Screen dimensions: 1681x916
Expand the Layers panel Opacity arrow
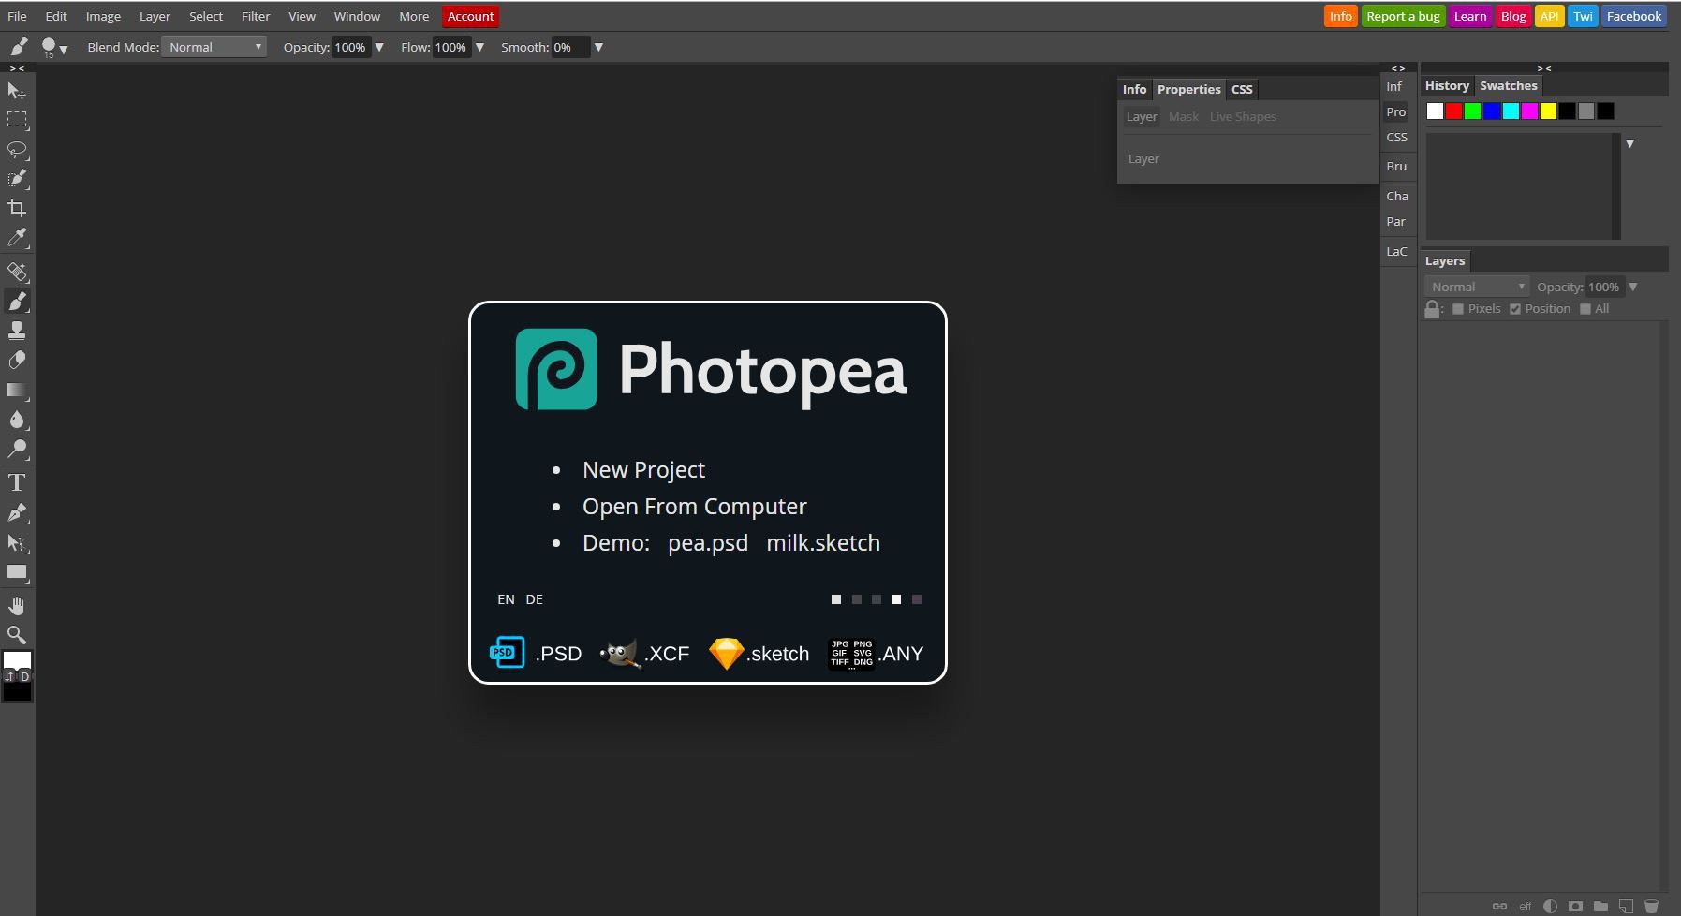[x=1633, y=287]
